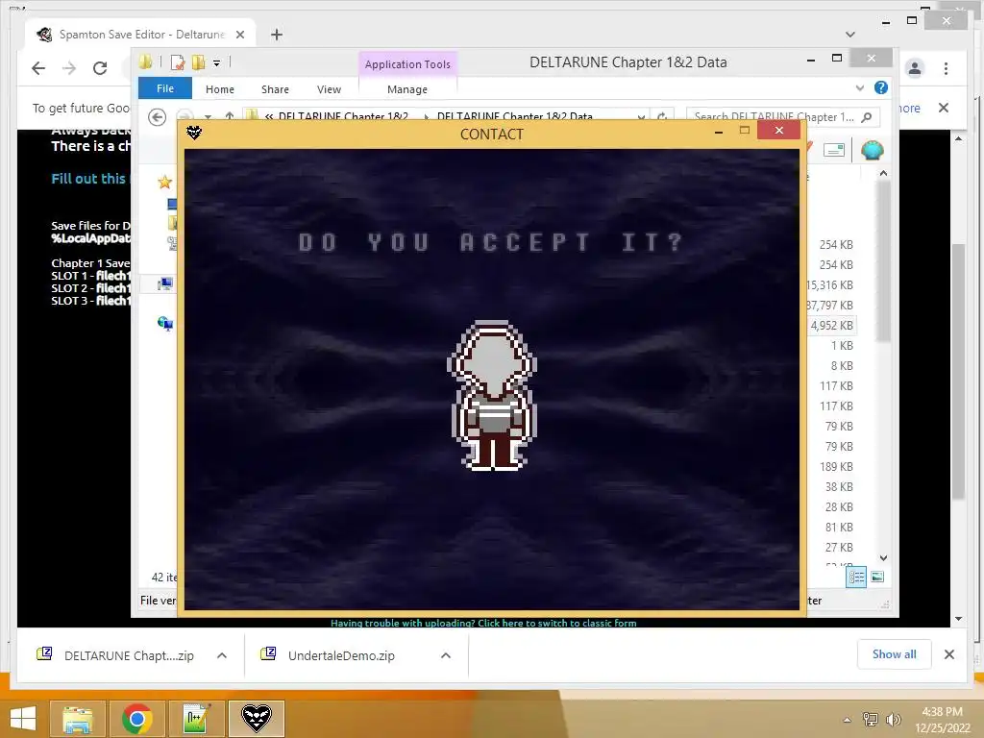
Task: Open the Notepad++ taskbar icon
Action: tap(197, 719)
